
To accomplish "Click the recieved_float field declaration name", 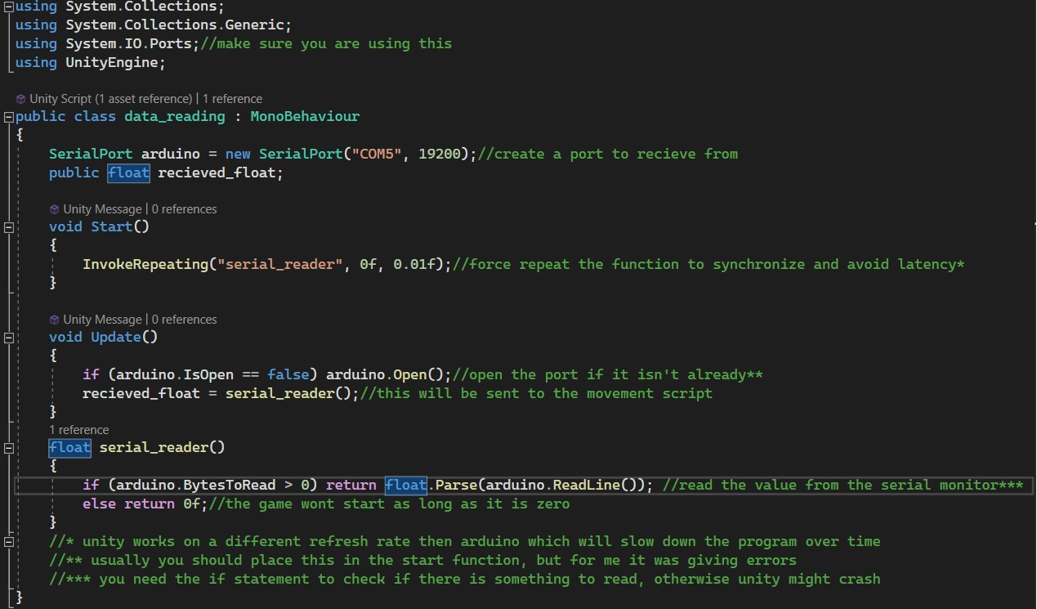I will coord(219,172).
